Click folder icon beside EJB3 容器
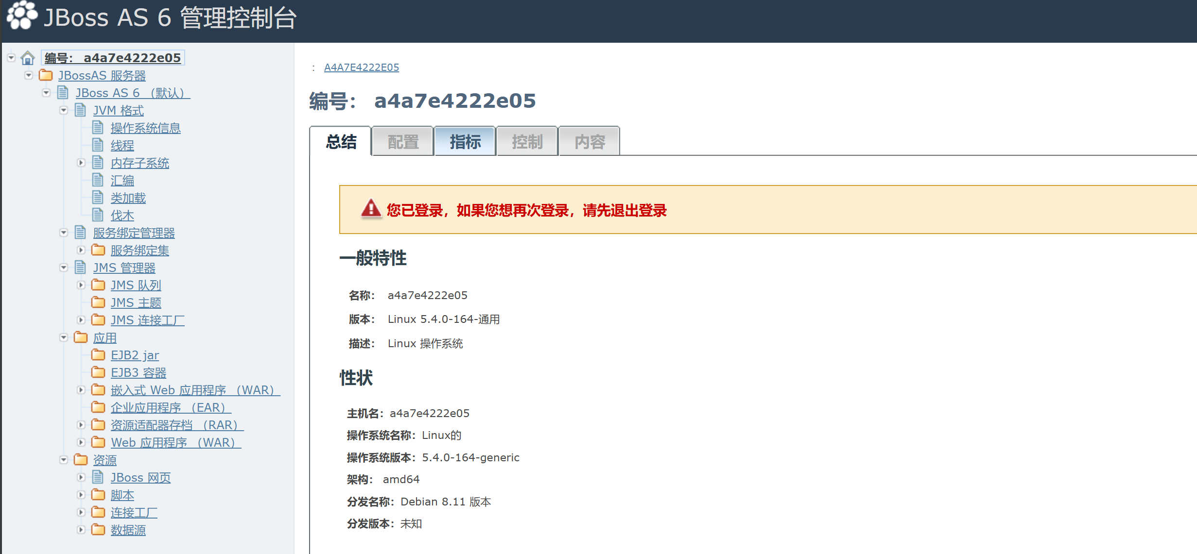This screenshot has height=554, width=1197. [98, 372]
